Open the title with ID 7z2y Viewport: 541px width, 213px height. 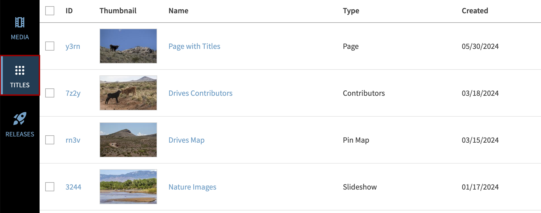[73, 93]
